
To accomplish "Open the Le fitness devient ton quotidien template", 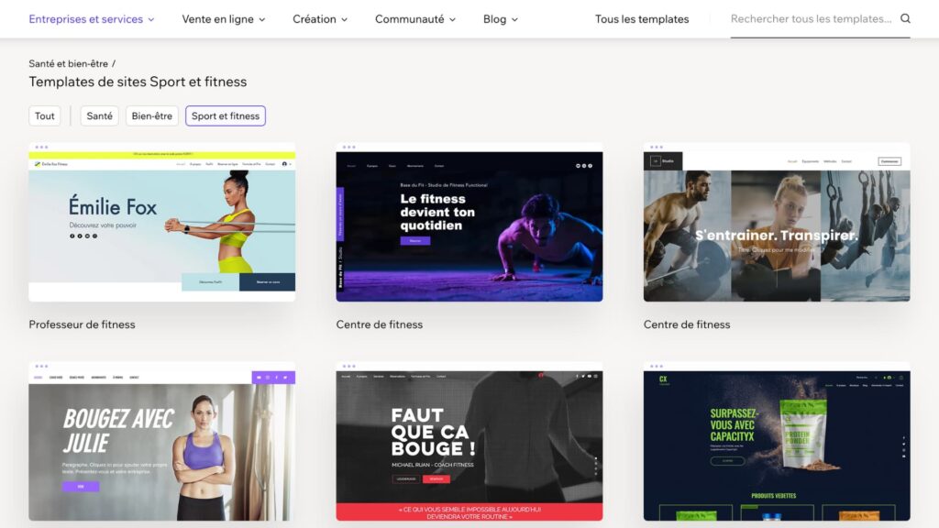I will pos(469,222).
